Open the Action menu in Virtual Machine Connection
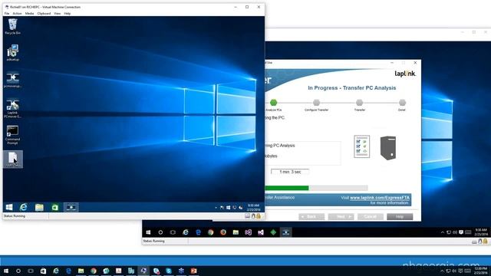 (x=17, y=14)
